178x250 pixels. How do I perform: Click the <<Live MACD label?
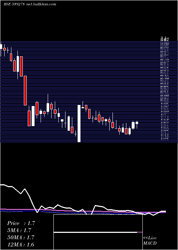[150, 240]
